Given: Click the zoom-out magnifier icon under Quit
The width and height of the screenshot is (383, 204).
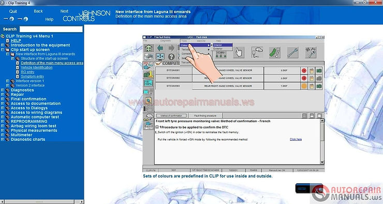Looking at the screenshot, I should coord(9,19).
